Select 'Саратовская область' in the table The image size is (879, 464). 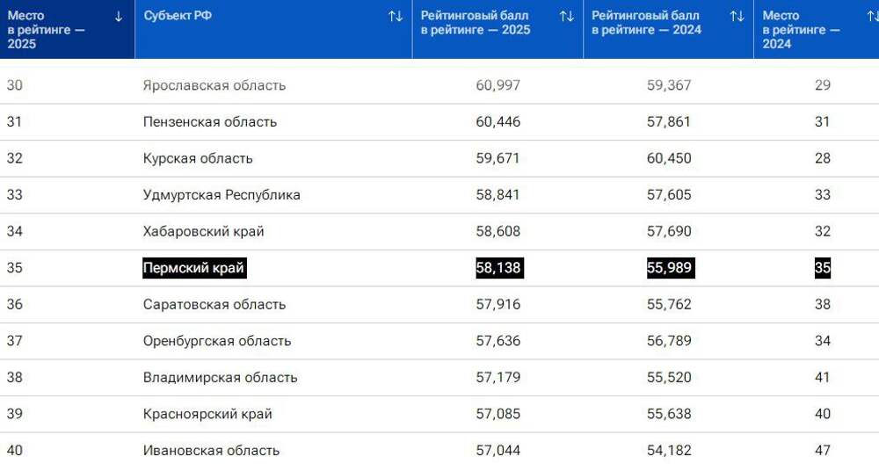pyautogui.click(x=214, y=304)
